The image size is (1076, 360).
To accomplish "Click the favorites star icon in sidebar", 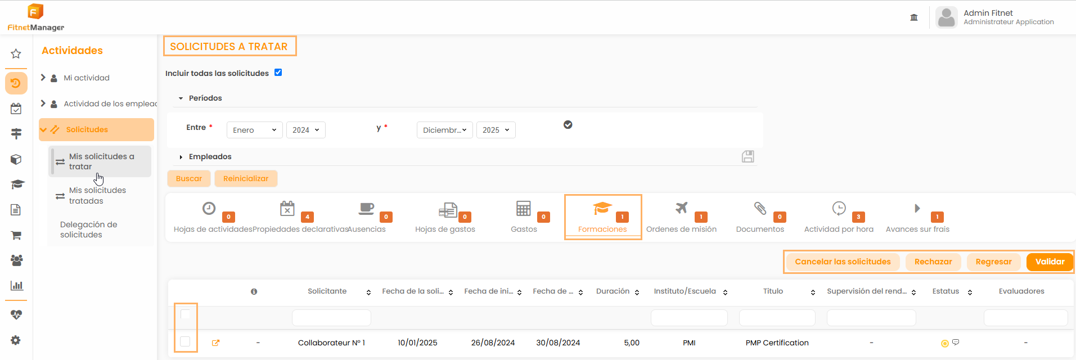I will point(16,54).
